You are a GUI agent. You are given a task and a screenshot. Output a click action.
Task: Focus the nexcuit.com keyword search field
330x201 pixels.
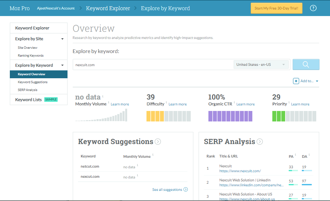tap(153, 64)
